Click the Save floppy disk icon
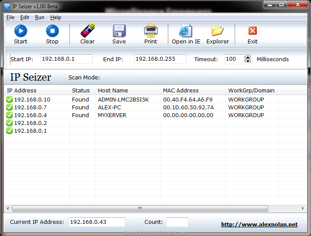311x236 pixels. 119,31
